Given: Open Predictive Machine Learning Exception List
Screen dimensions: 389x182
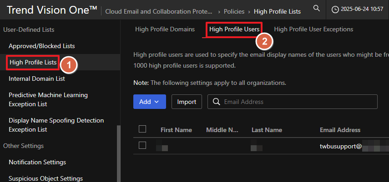Looking at the screenshot, I should [48, 99].
